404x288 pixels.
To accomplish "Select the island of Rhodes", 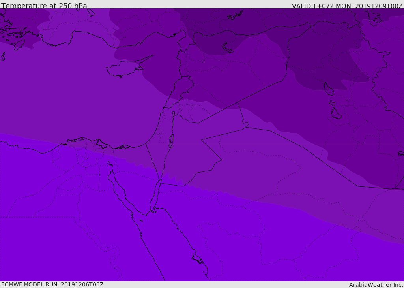I will pyautogui.click(x=19, y=45).
